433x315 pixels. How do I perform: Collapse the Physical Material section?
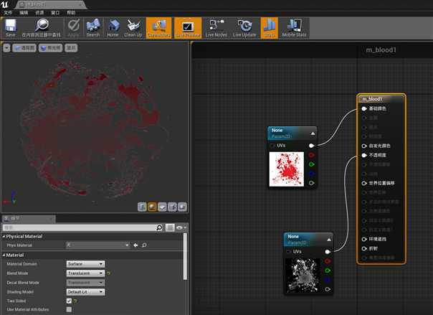point(4,237)
